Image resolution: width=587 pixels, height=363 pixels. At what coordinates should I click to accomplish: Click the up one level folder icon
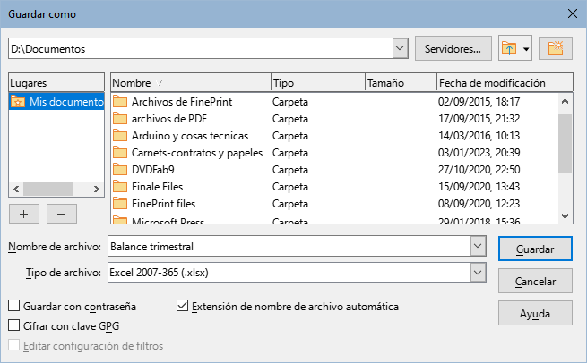(x=509, y=48)
